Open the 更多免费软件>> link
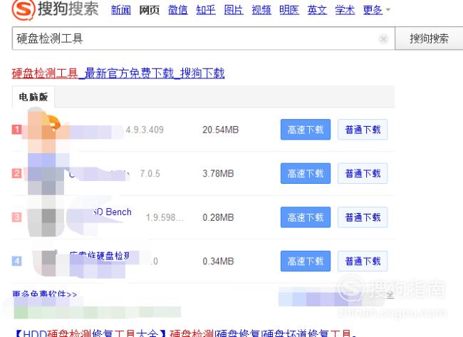Screen dimensions: 463x337 coord(45,294)
